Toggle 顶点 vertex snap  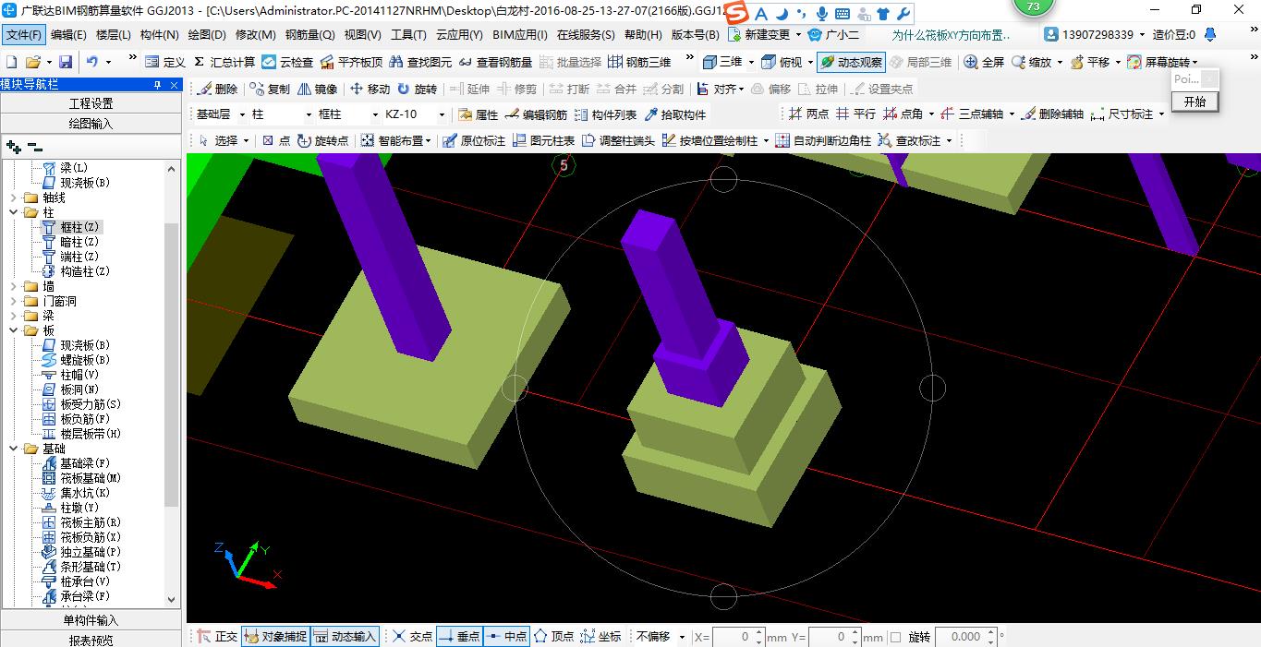pyautogui.click(x=553, y=636)
